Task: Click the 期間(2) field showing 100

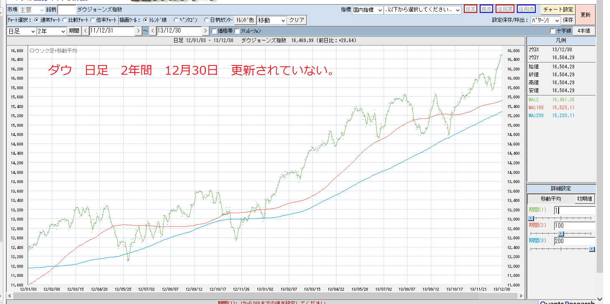Action: click(575, 226)
